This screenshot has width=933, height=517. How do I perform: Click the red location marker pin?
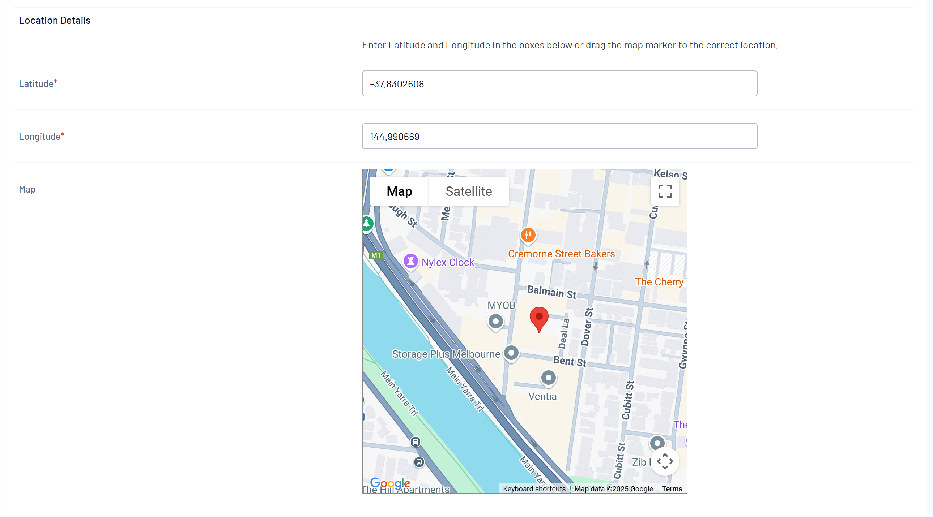[x=538, y=318]
